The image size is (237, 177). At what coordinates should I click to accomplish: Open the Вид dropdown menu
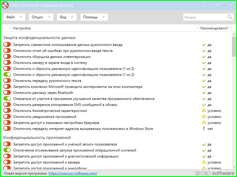click(67, 17)
